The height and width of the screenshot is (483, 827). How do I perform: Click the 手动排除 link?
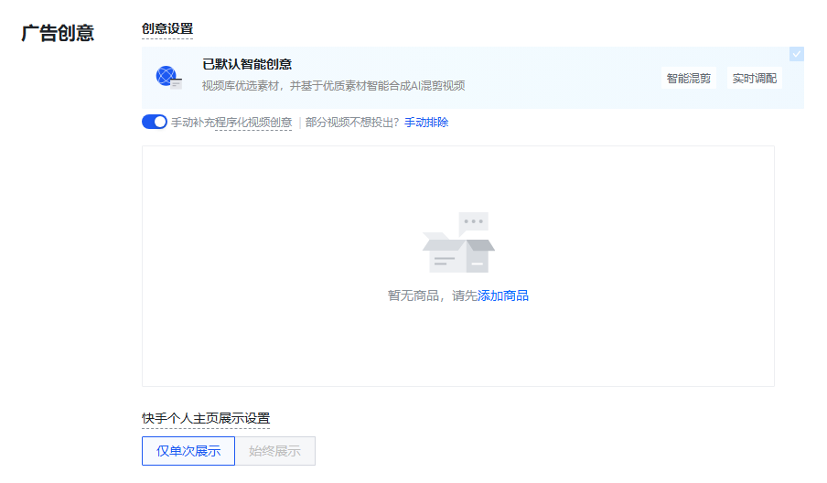[x=426, y=123]
